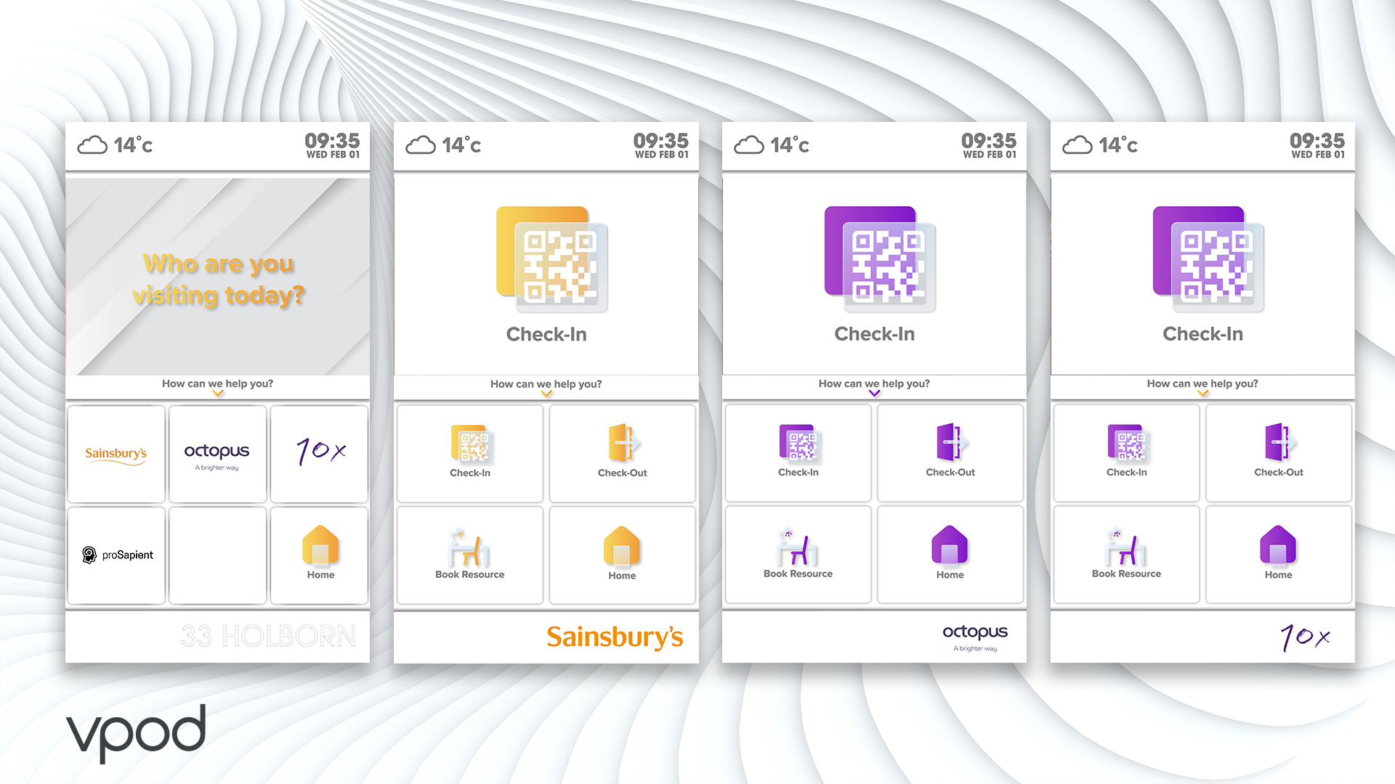Screen dimensions: 1395x784
Task: Expand 'How can we help you?' chevron in 10x kiosk
Action: point(1203,393)
